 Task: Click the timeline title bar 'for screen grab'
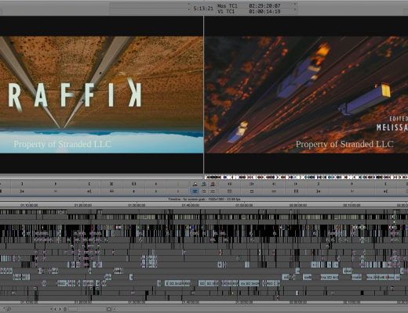204,199
